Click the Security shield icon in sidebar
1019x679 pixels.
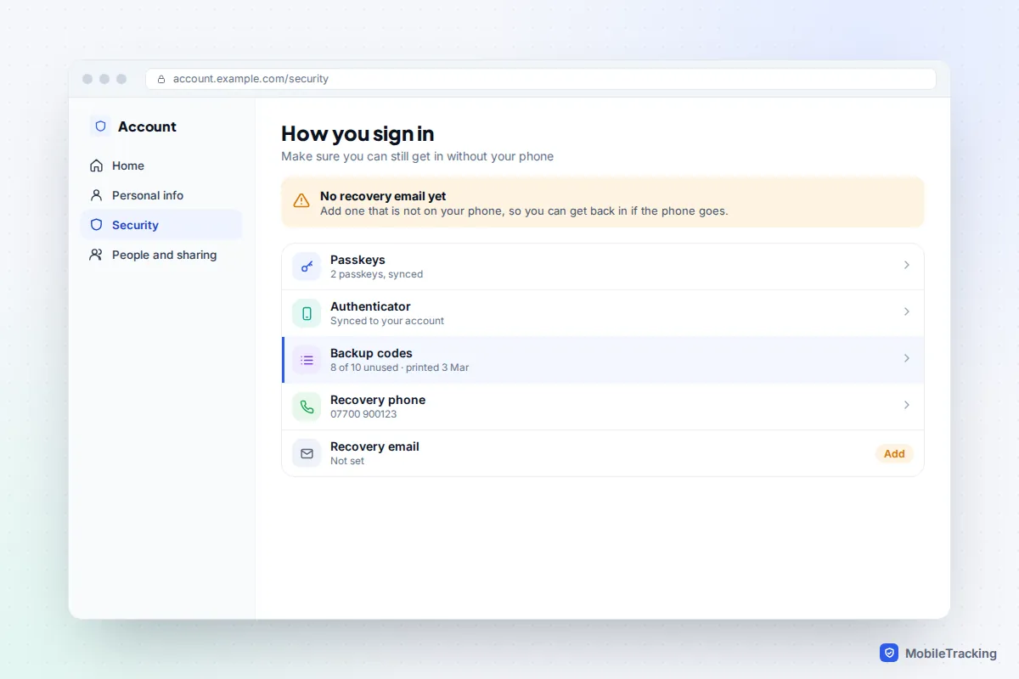(96, 225)
